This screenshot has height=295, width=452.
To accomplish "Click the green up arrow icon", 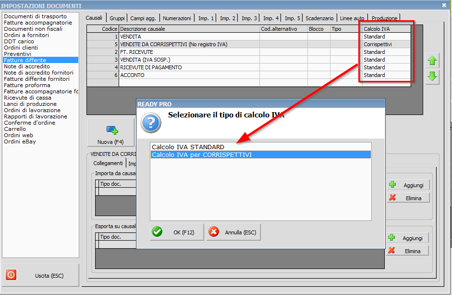I will [x=433, y=61].
